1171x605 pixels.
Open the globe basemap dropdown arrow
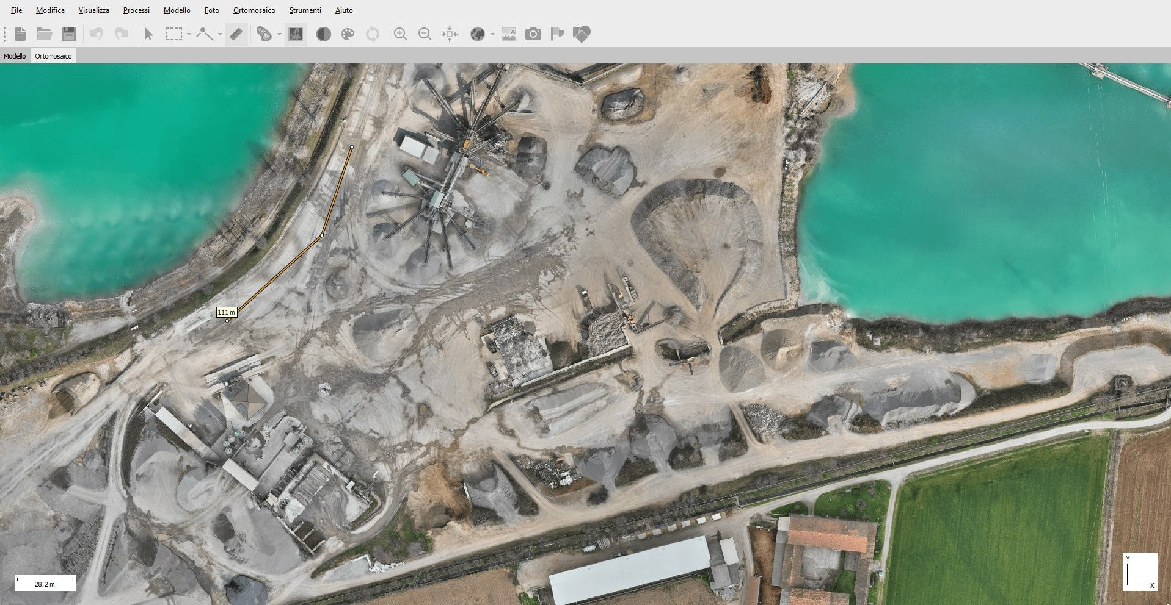point(492,34)
